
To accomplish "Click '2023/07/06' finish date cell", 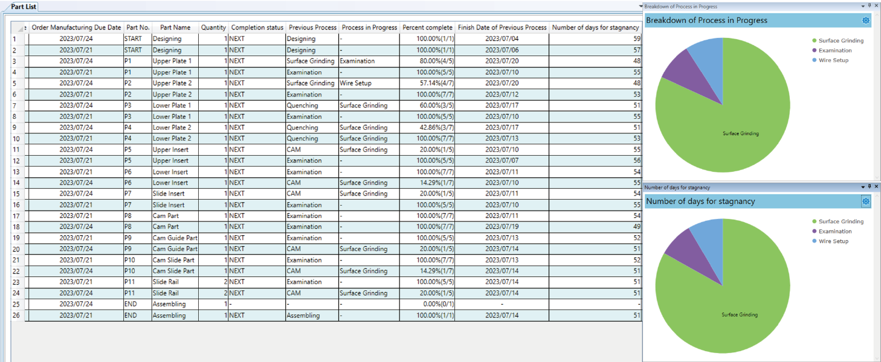I will tap(502, 50).
